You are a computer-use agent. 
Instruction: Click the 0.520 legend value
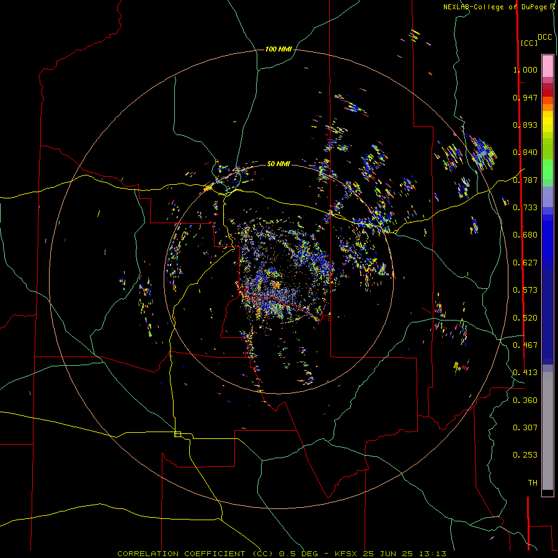point(525,318)
